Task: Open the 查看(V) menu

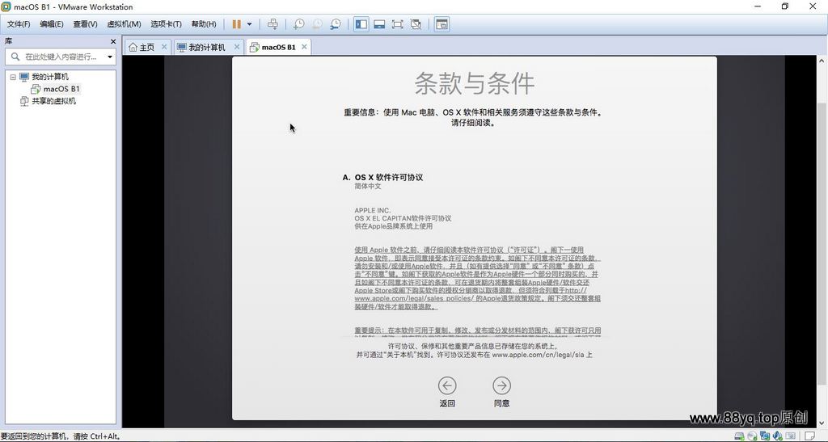Action: 85,24
